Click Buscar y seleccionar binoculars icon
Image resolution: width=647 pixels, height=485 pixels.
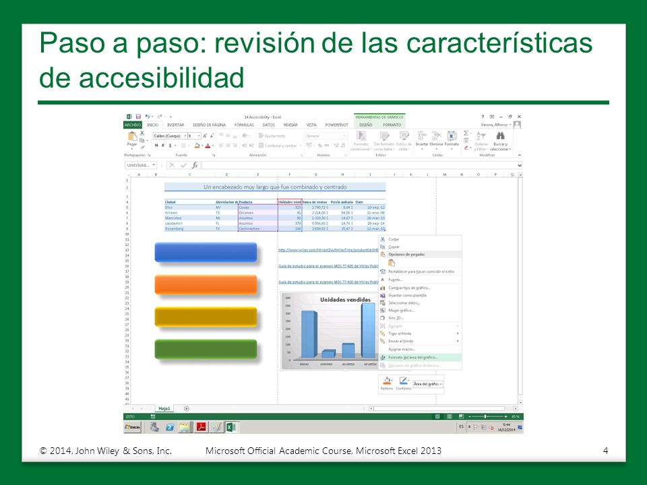(500, 137)
